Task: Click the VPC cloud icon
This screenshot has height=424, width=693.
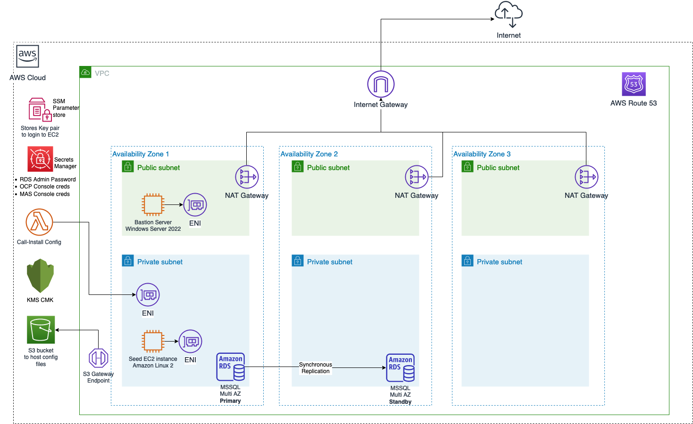Action: click(x=85, y=72)
